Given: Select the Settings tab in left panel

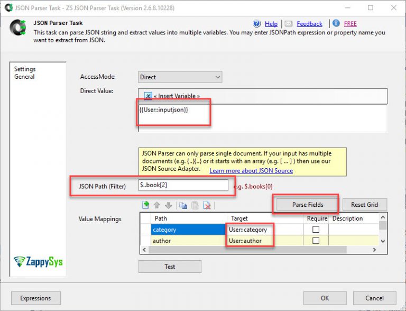Looking at the screenshot, I should (x=25, y=69).
